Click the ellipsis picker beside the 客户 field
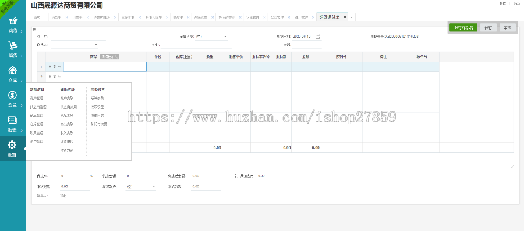 pyautogui.click(x=104, y=37)
